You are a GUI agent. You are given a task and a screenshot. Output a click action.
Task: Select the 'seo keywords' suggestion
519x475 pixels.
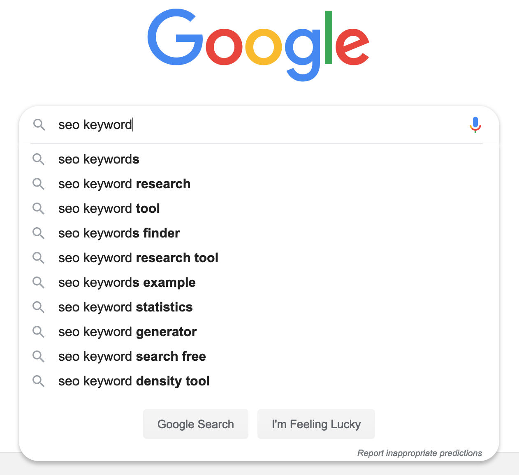point(99,159)
